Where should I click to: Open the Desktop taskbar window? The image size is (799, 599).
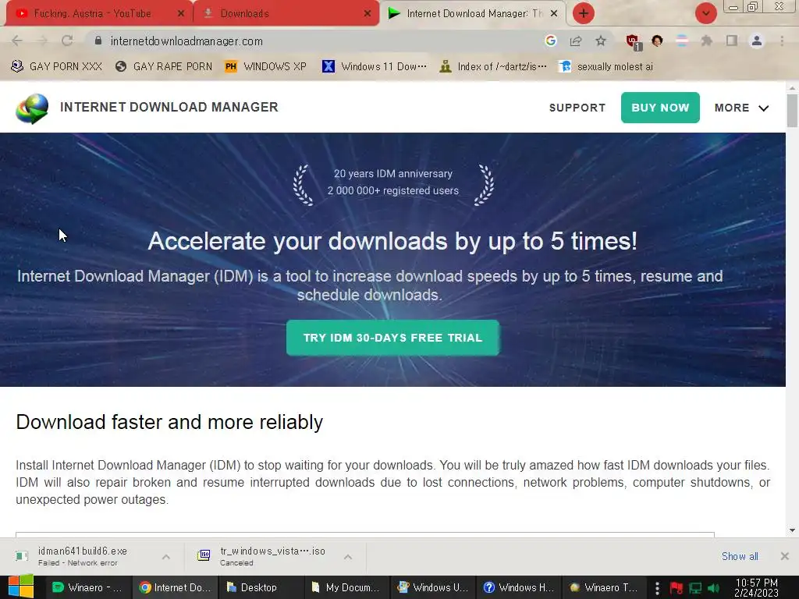(x=261, y=587)
